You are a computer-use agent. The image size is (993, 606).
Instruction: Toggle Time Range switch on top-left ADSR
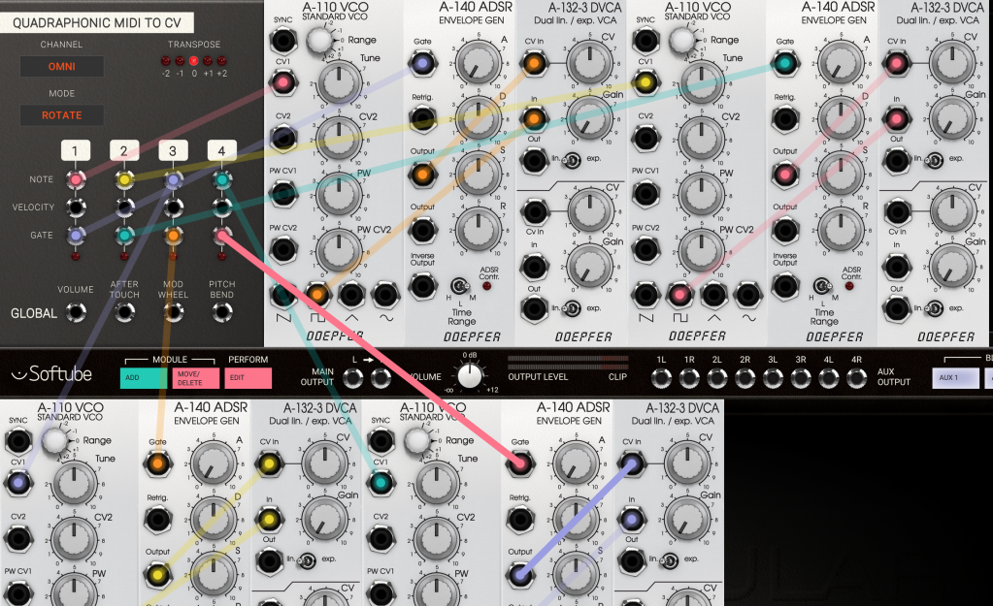457,286
